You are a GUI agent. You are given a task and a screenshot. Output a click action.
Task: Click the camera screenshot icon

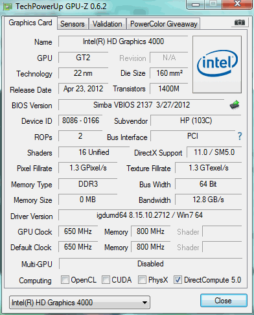(x=240, y=23)
